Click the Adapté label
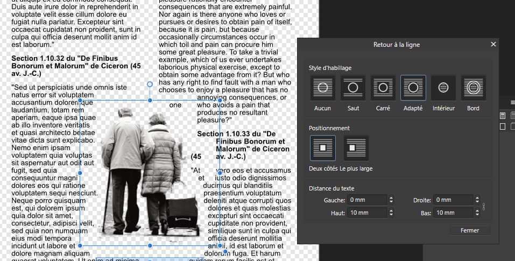515x261 pixels. (413, 108)
